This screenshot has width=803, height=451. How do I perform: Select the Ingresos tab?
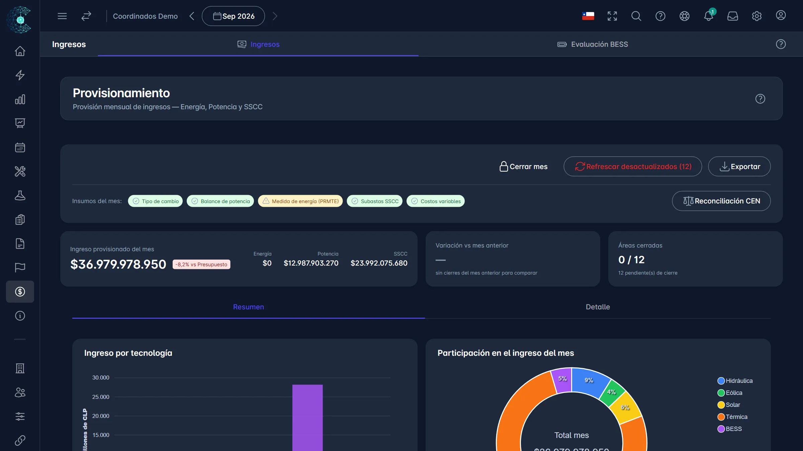pos(258,44)
